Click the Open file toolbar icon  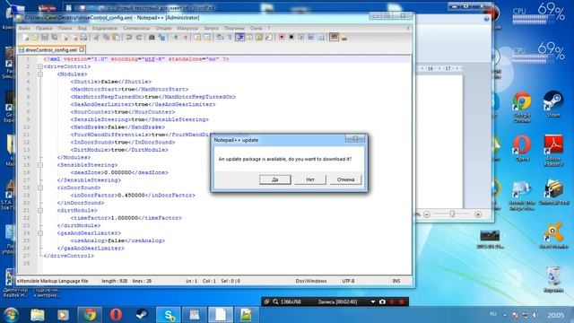pos(35,38)
